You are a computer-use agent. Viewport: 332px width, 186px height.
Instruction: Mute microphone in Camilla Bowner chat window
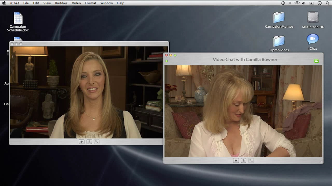(x=243, y=161)
